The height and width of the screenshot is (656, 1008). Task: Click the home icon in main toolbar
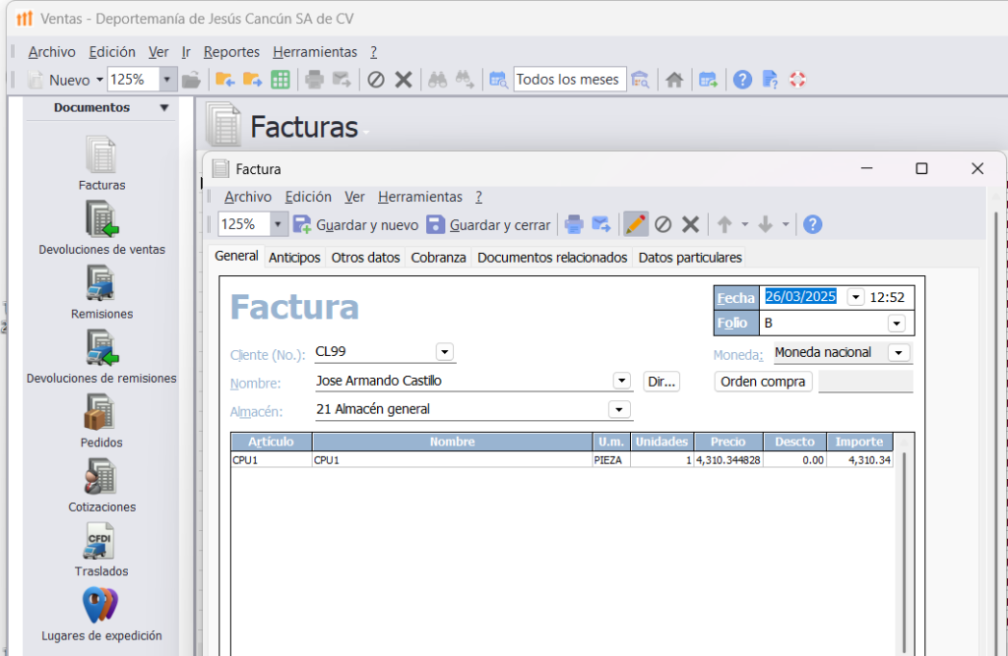674,80
